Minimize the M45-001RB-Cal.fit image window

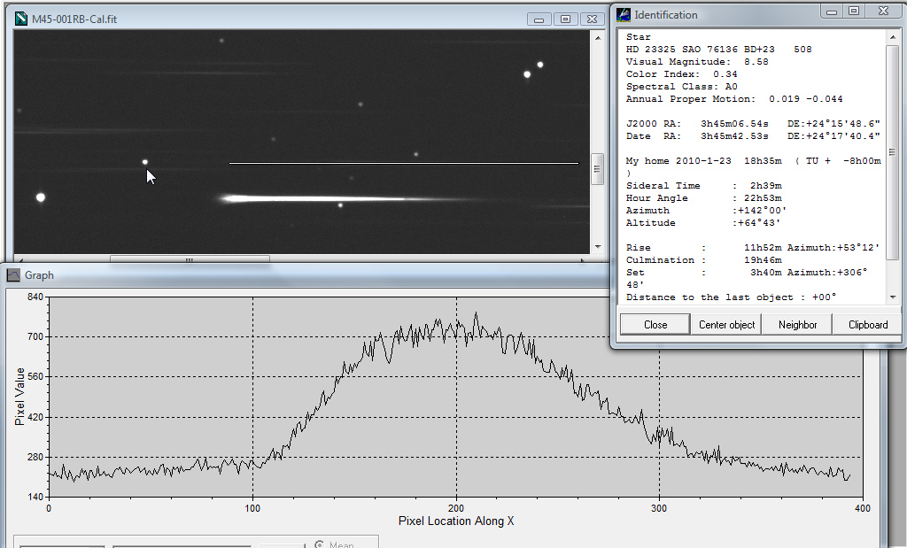(x=539, y=19)
